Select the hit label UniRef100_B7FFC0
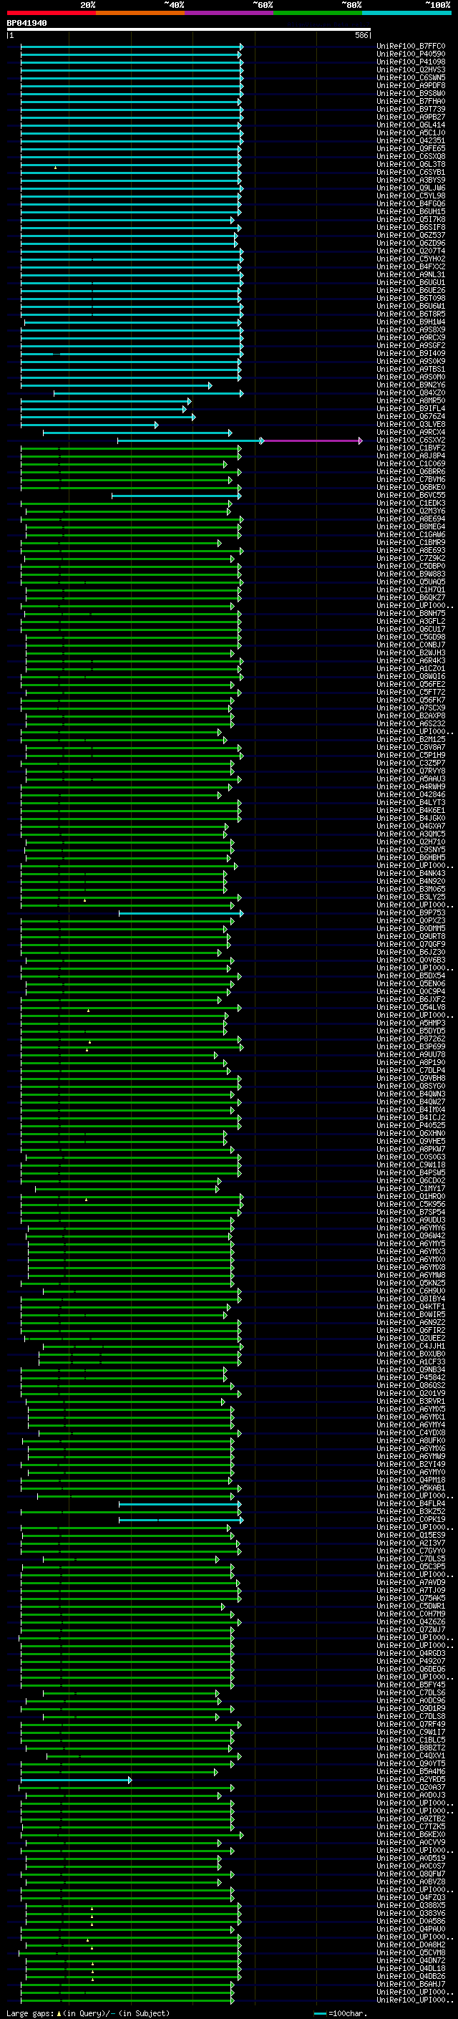 (x=411, y=47)
